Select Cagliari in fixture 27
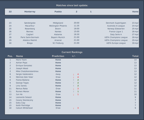Screen dimensions: 144x120 [x=30, y=34]
